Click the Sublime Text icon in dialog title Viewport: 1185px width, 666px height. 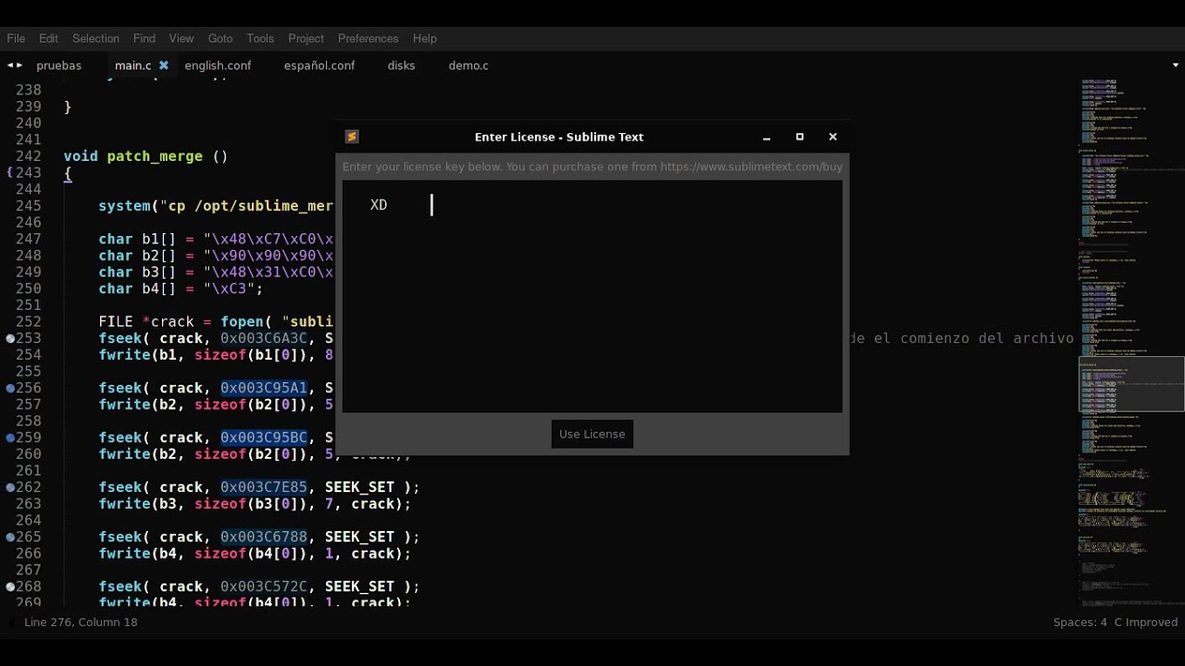pyautogui.click(x=352, y=136)
